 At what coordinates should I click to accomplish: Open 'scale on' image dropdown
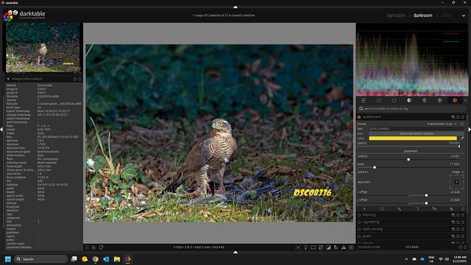[x=457, y=172]
